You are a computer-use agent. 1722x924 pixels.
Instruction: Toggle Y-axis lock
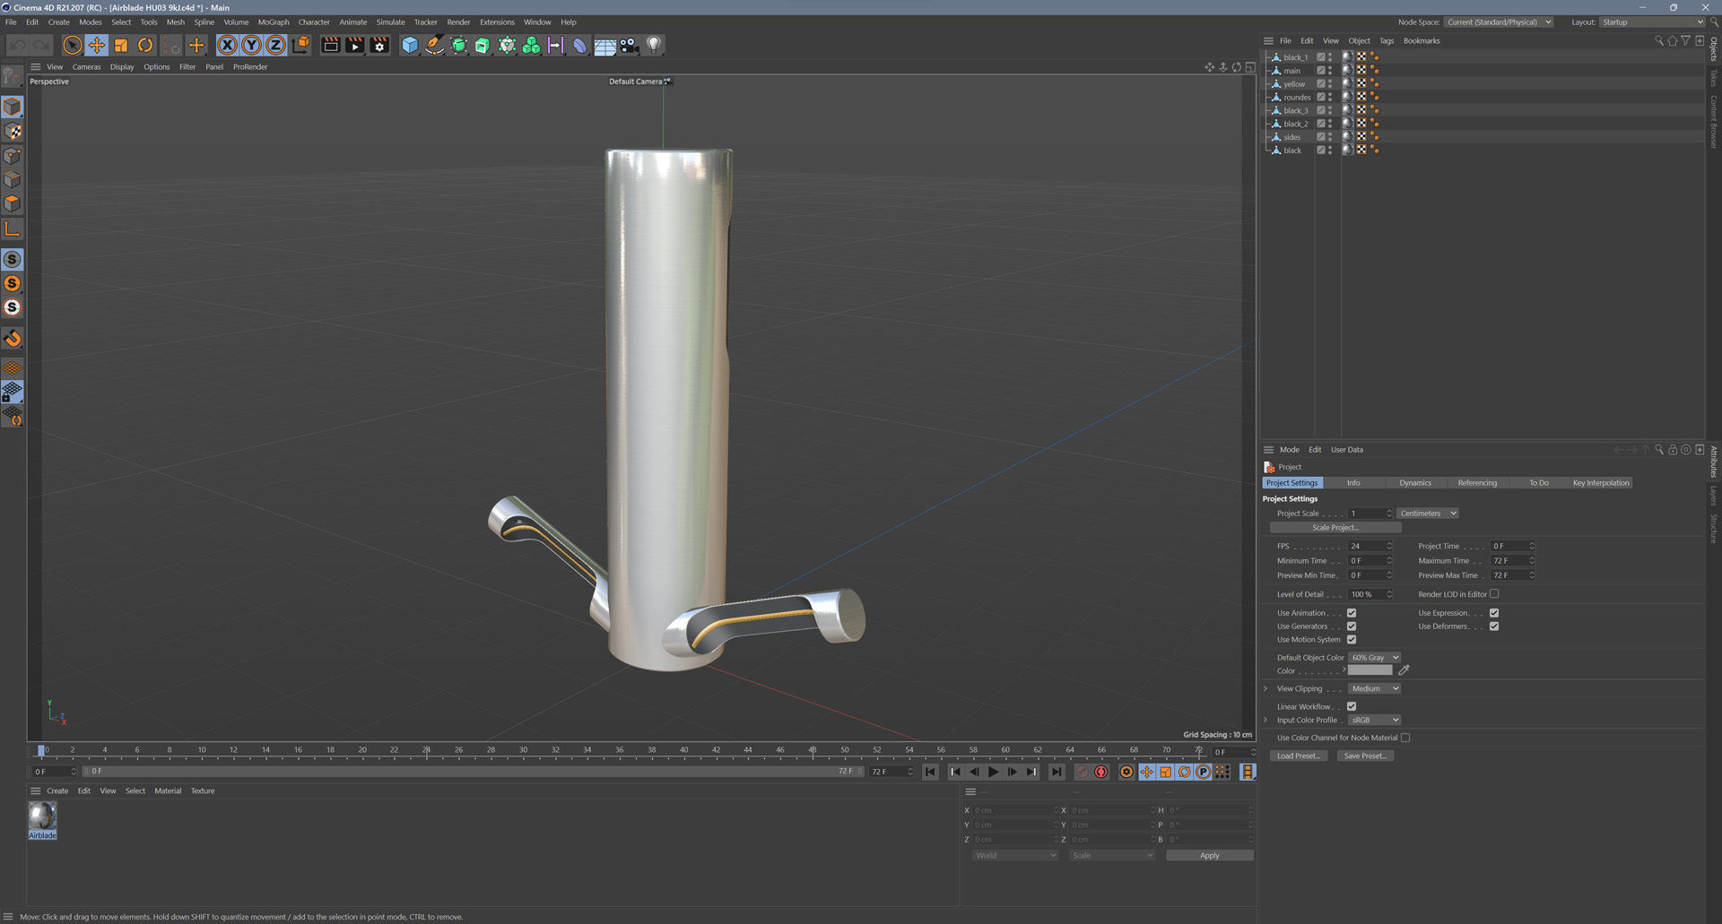click(x=252, y=45)
